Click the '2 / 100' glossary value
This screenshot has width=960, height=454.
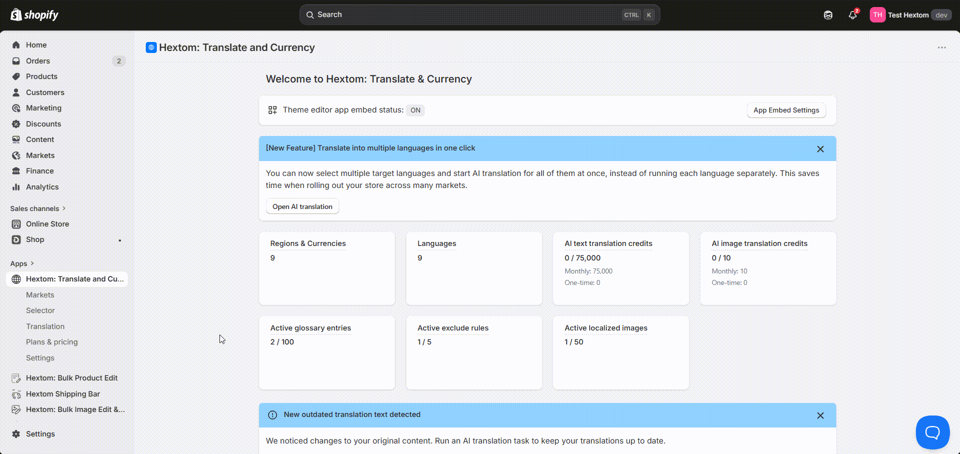click(282, 342)
